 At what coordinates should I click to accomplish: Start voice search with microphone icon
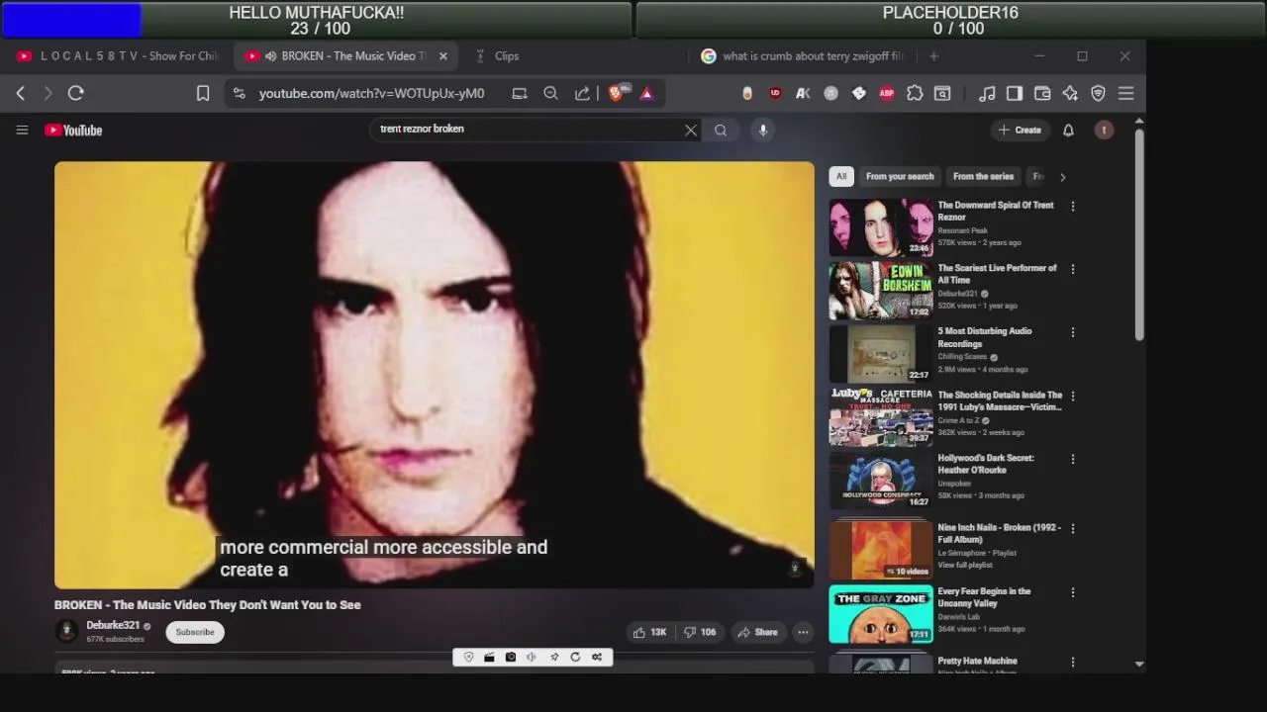(762, 130)
